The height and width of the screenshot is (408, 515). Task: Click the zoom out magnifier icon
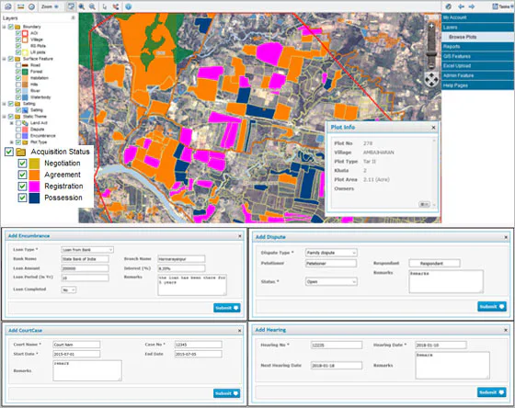pos(92,6)
